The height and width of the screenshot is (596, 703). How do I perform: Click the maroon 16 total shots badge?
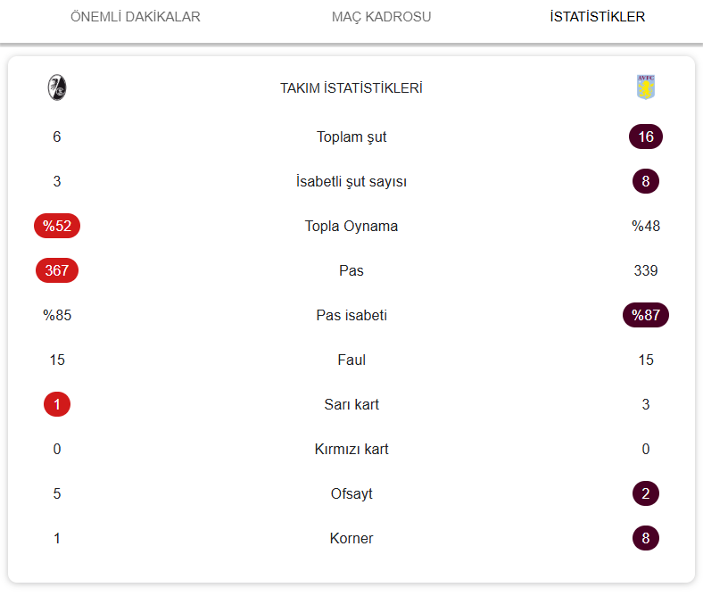coord(646,137)
